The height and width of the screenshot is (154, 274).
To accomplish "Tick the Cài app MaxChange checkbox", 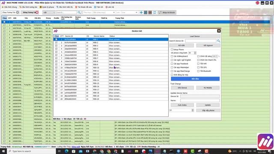I will point(172,71).
